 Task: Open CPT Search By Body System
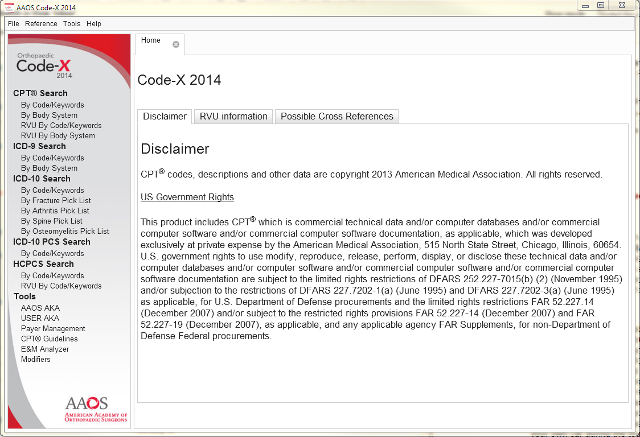(x=50, y=115)
